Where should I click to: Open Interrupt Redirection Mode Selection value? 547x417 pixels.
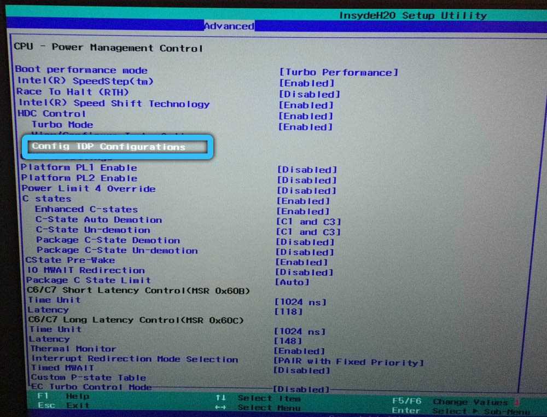click(x=348, y=362)
